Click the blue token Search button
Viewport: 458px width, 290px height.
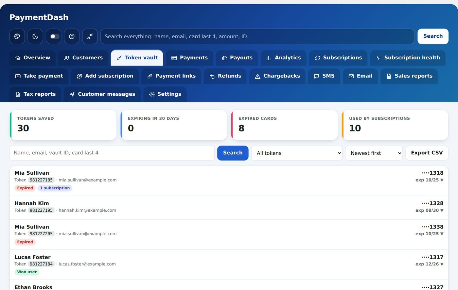click(233, 153)
